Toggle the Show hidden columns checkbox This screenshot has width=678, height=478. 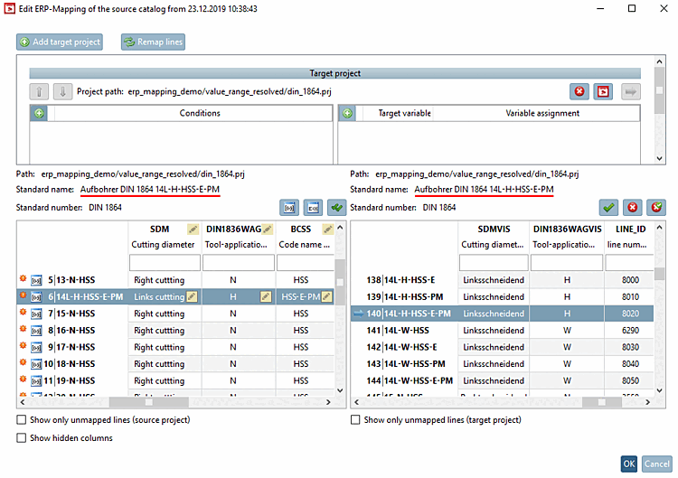click(23, 438)
